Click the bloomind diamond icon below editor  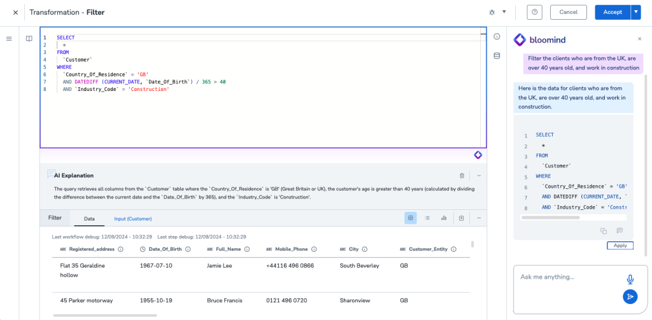(478, 155)
